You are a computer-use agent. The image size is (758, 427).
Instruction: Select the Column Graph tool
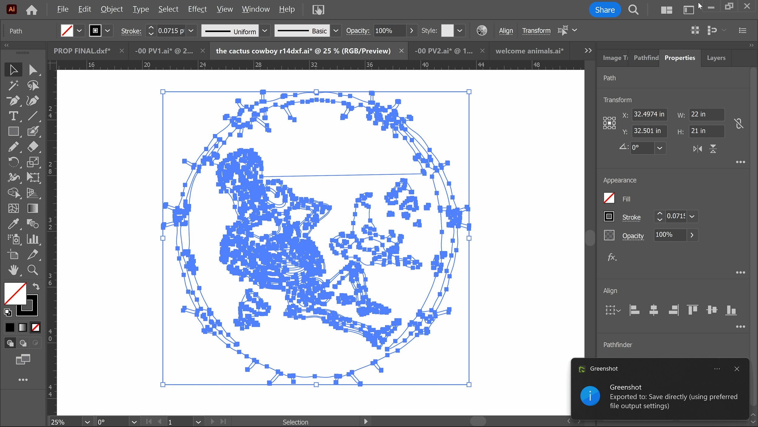[33, 239]
